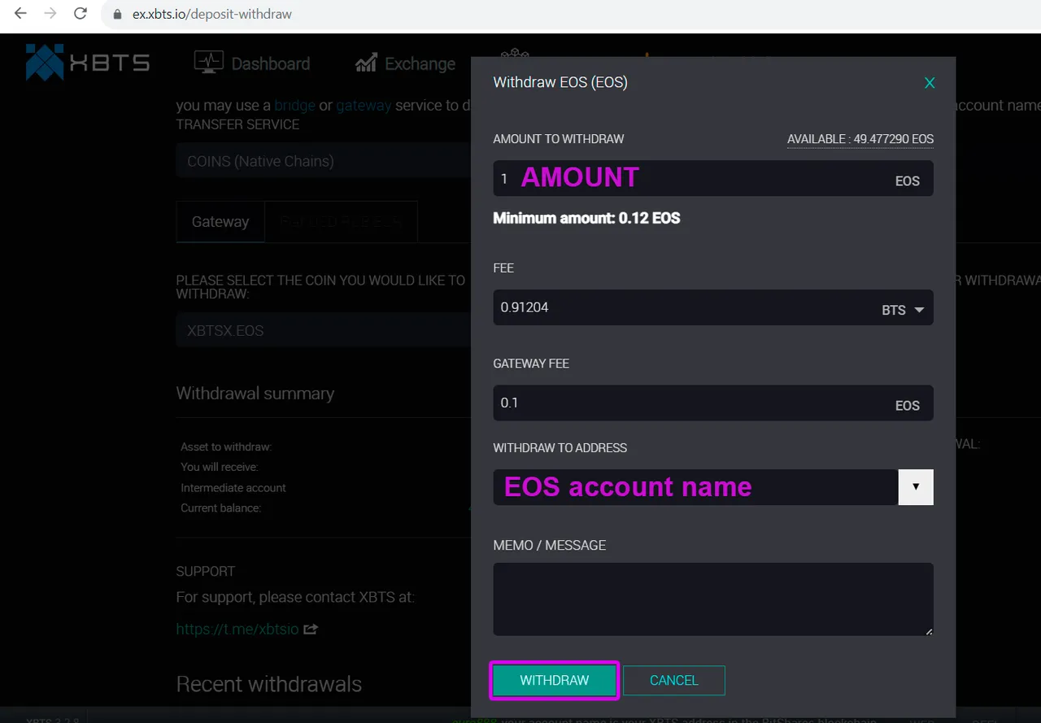
Task: Follow the gateway link in background page
Action: tap(364, 106)
